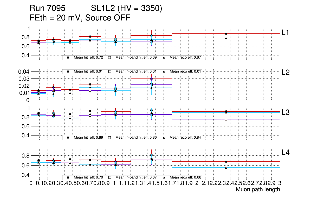
Task: Click the black triangle marker in L4 legend
Action: (x=164, y=177)
